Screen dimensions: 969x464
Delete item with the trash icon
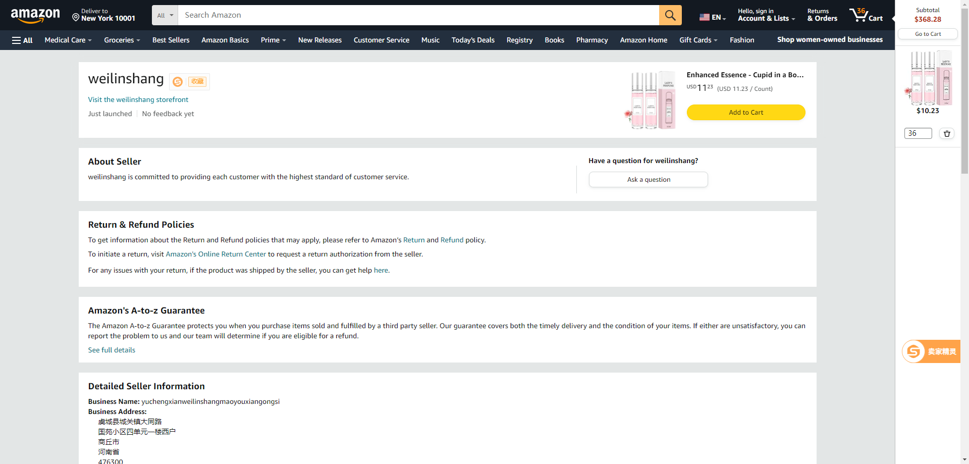click(x=947, y=133)
